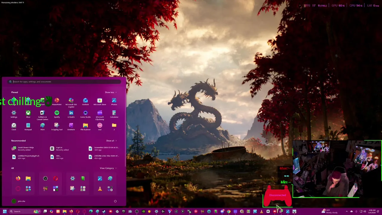Screen dimensions: 382x215
Task: Open Solitaire & Casual Games
Action: [42, 115]
